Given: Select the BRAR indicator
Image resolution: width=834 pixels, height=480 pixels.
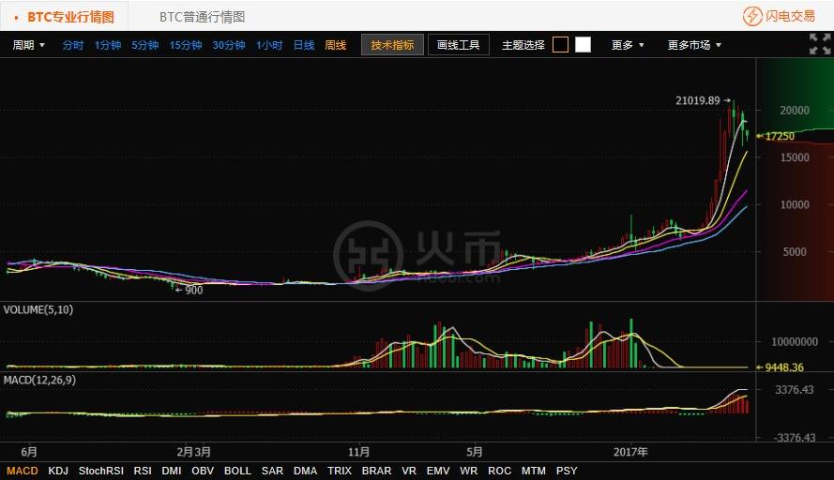Looking at the screenshot, I should (x=376, y=471).
